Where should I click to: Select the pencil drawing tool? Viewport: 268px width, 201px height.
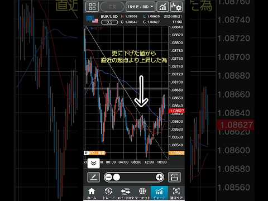94,177
